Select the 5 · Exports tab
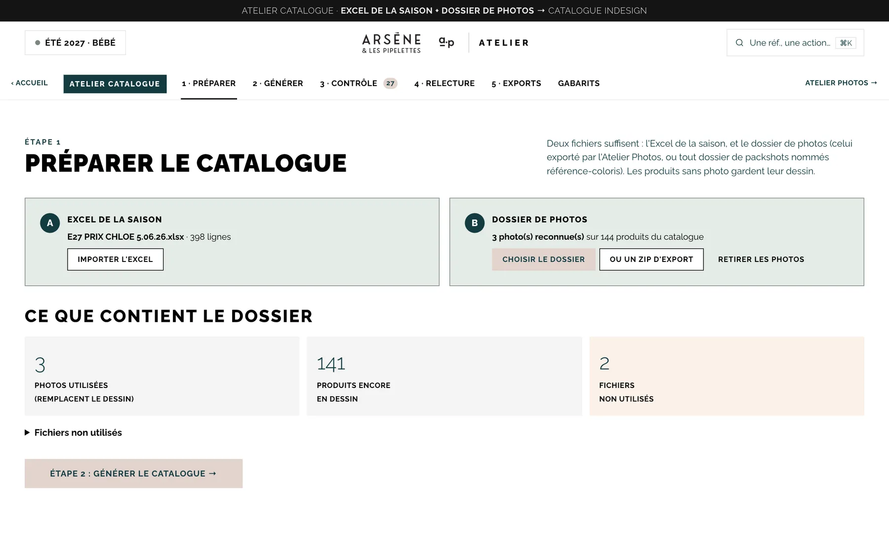This screenshot has width=889, height=556. pos(516,84)
